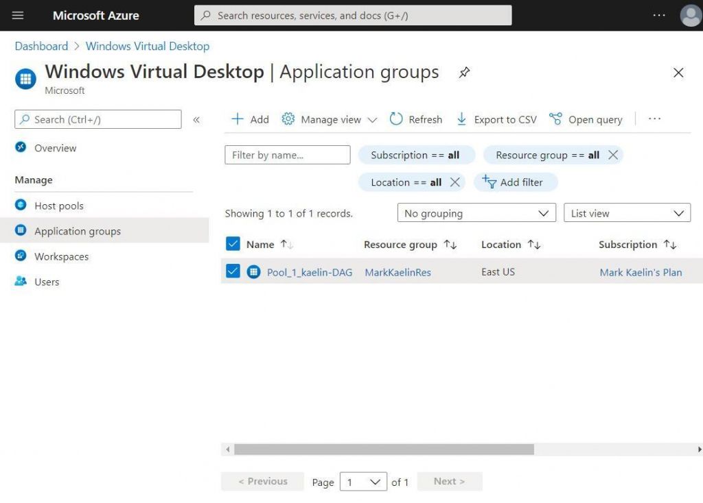Switch to the Workspaces section
The height and width of the screenshot is (503, 703).
[60, 256]
